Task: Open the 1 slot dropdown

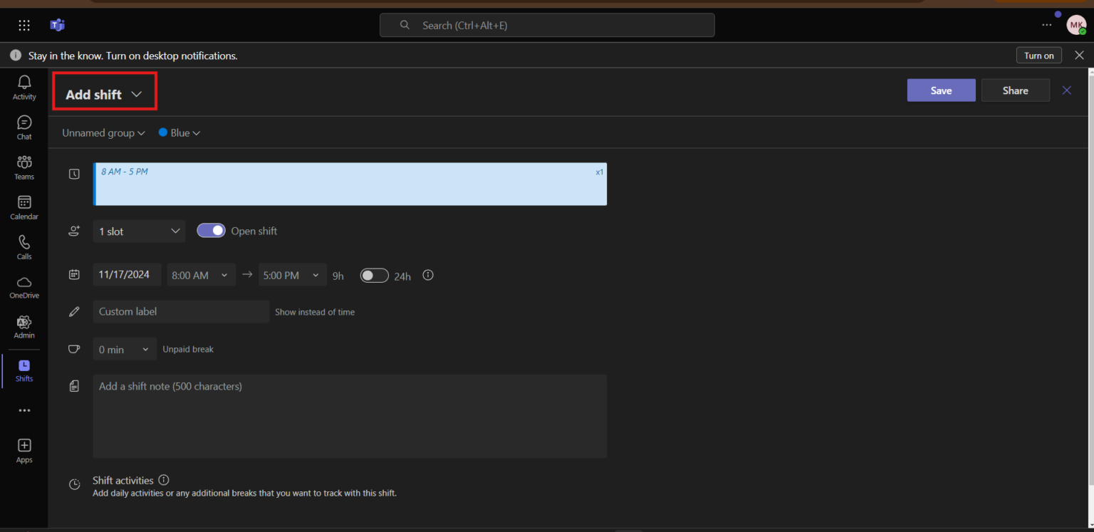Action: tap(139, 231)
